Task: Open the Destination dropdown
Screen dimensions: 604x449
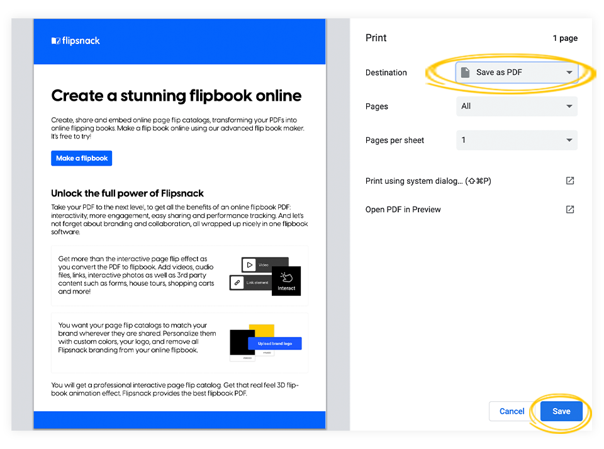Action: click(516, 72)
